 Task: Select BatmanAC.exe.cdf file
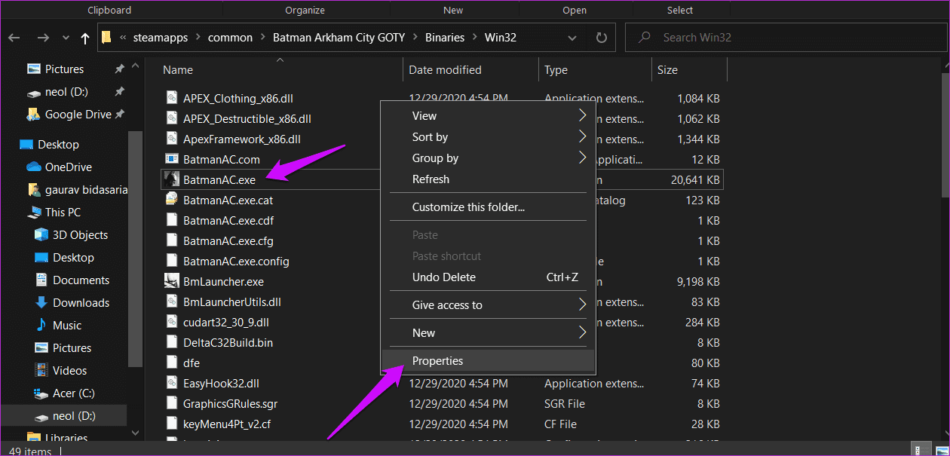(228, 220)
